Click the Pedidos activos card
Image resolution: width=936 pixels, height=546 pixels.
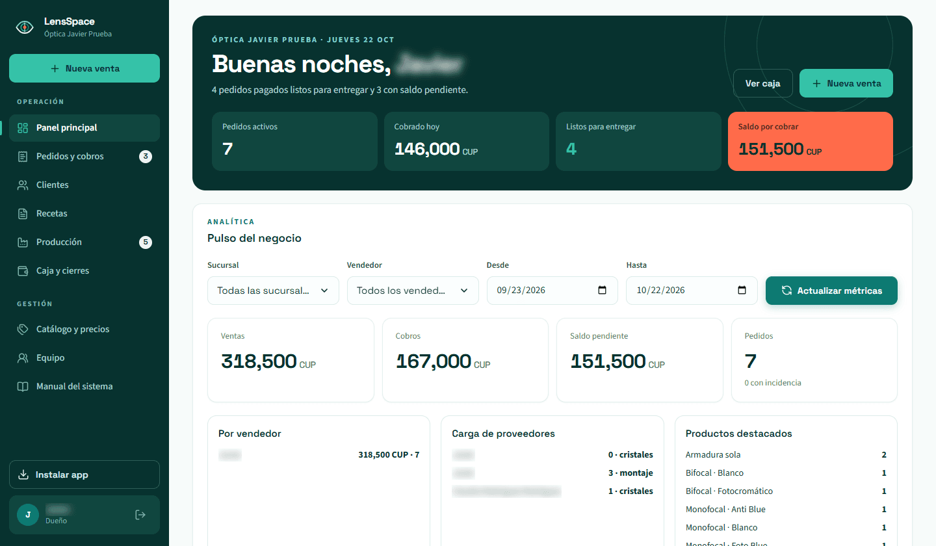pos(294,142)
